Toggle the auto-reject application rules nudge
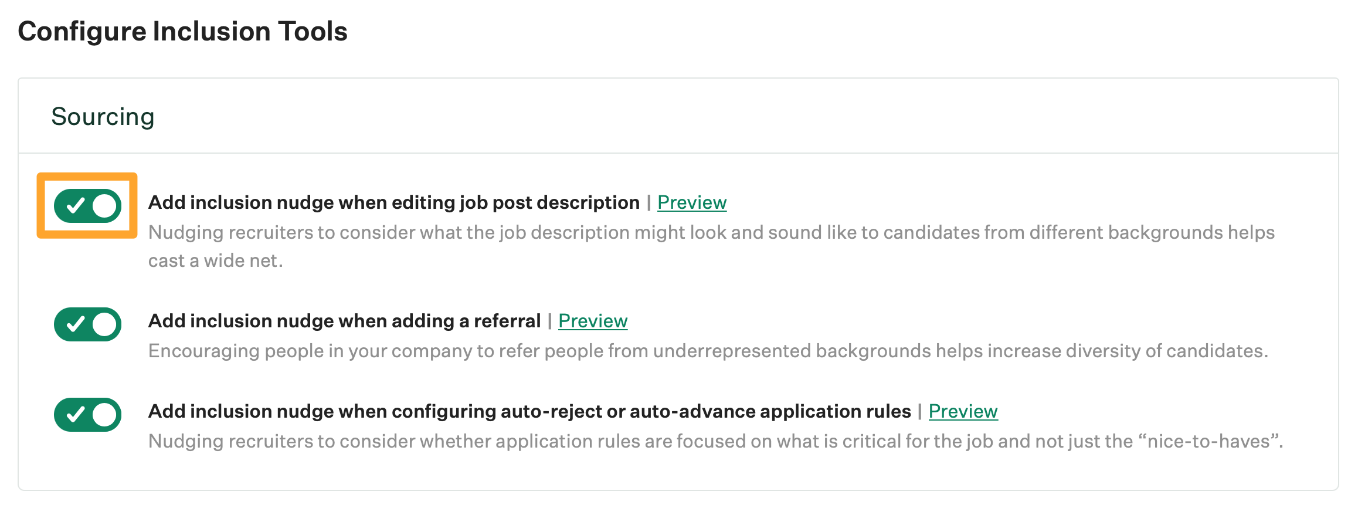The width and height of the screenshot is (1358, 508). coord(87,415)
